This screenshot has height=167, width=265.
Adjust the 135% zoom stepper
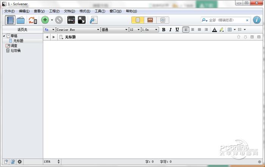[58, 162]
